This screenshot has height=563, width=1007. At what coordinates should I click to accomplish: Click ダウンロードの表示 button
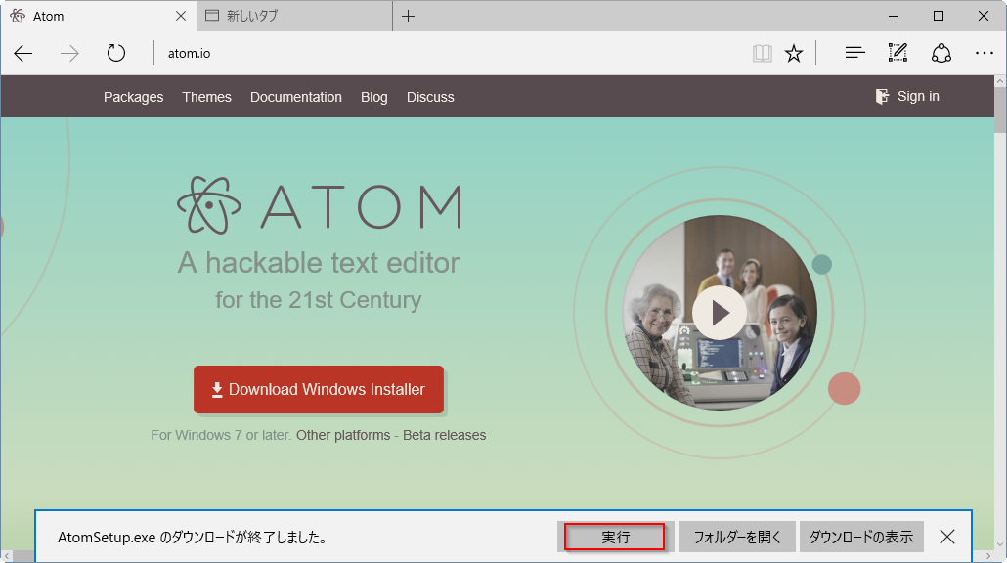[861, 537]
